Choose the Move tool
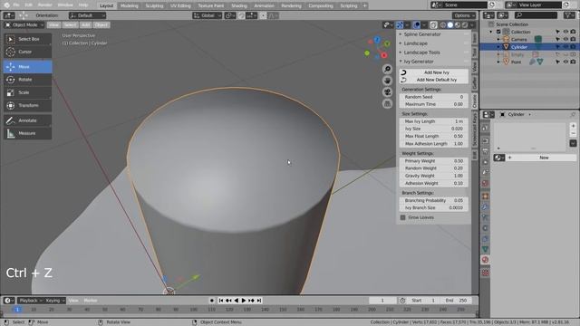The width and height of the screenshot is (580, 326). [x=28, y=67]
